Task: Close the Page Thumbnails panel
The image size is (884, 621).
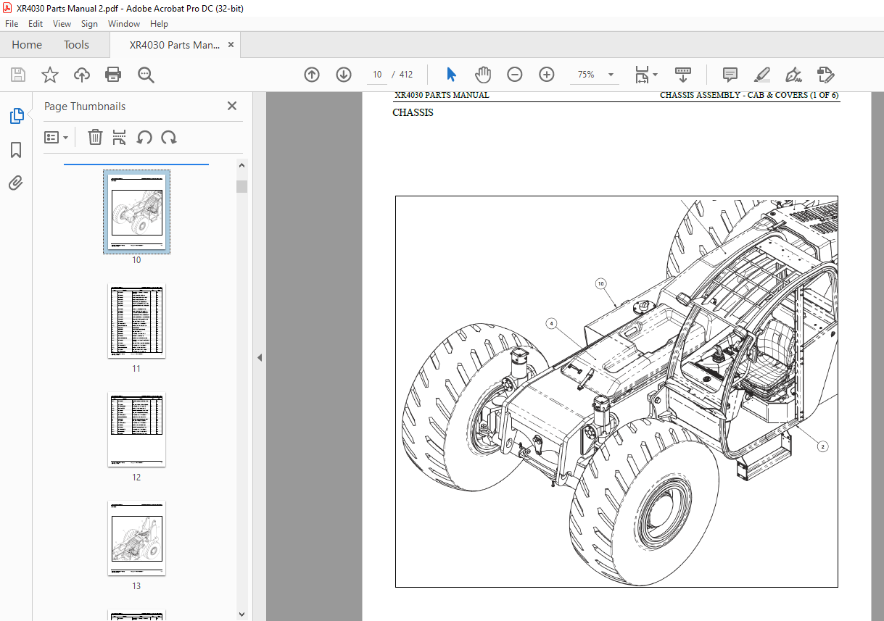Action: click(232, 106)
